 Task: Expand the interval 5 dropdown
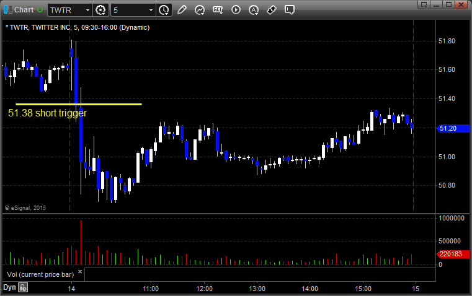pos(151,10)
